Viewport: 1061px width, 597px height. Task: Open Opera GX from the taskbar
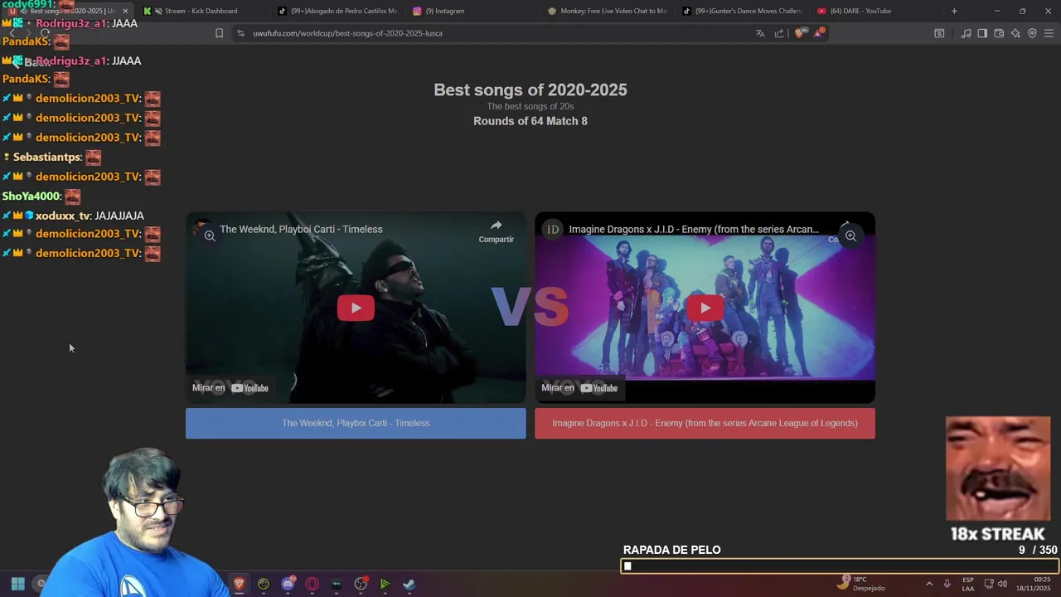pyautogui.click(x=312, y=584)
